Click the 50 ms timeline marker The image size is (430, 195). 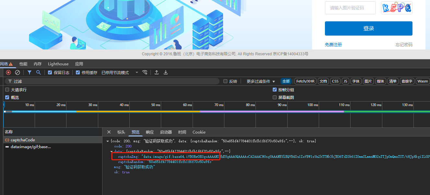pyautogui.click(x=156, y=105)
